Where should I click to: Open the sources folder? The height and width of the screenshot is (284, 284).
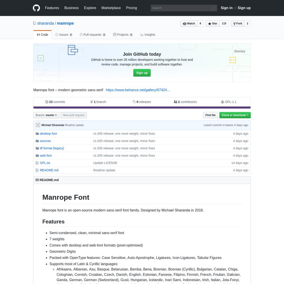coord(45,141)
